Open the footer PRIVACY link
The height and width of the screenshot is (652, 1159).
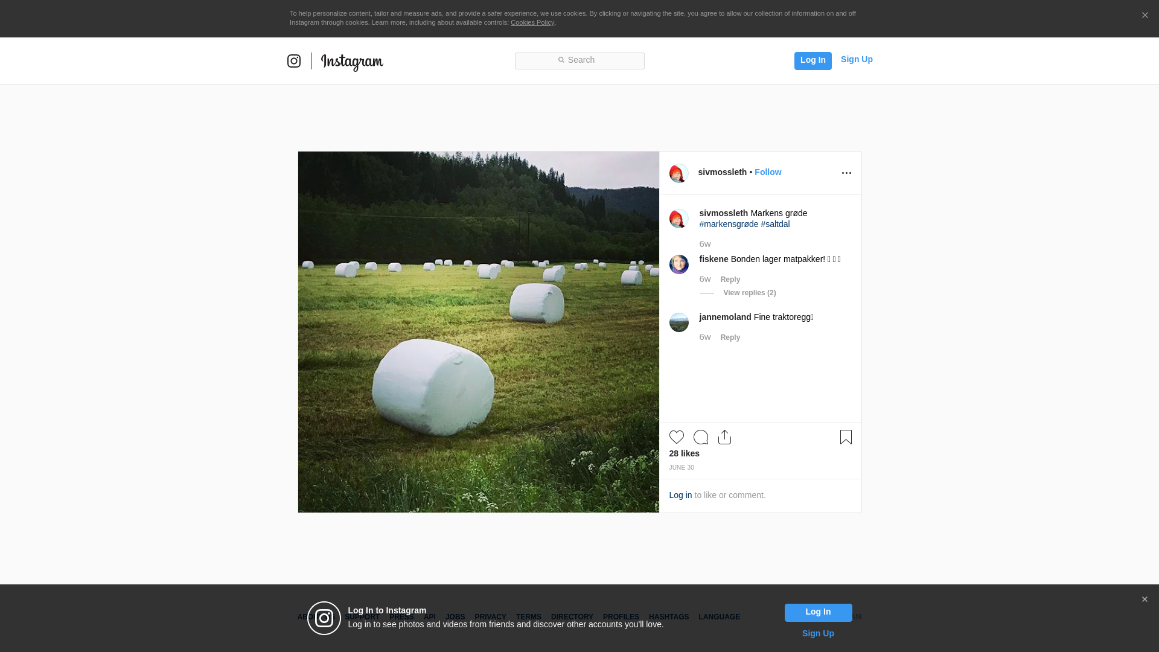tap(490, 617)
